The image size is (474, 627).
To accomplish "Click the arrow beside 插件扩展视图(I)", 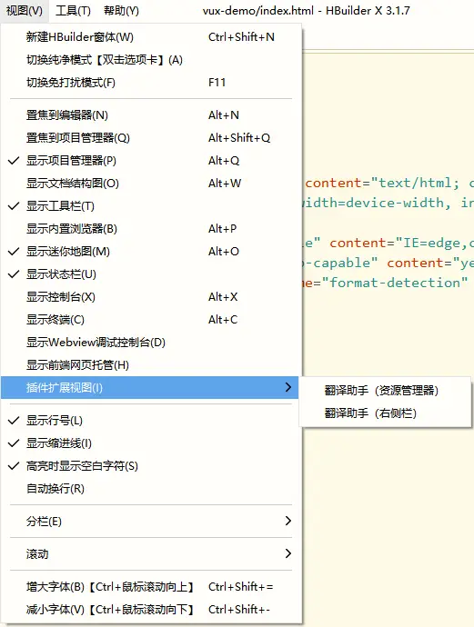I will coord(288,387).
